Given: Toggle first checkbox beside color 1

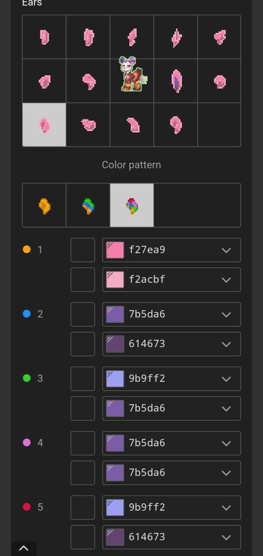Looking at the screenshot, I should 82,250.
